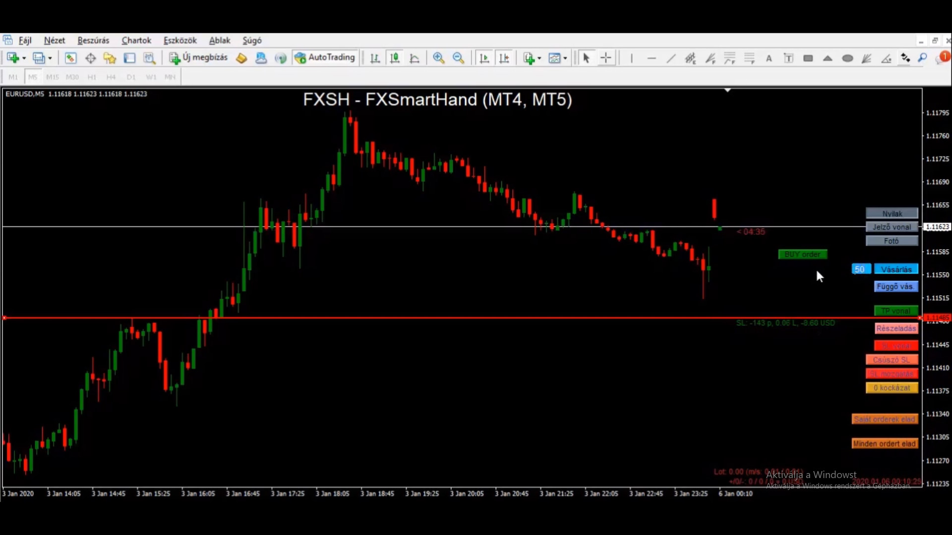
Task: Click the Csúszó SL button
Action: 892,360
